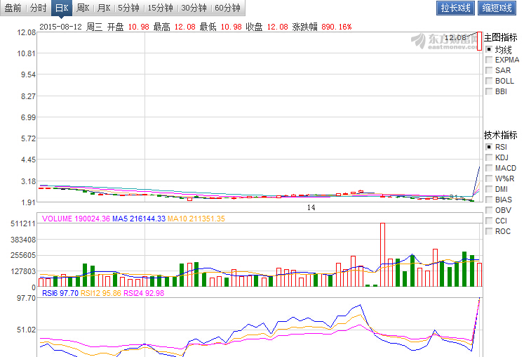The height and width of the screenshot is (357, 524).
Task: Click the tallest red volume bar
Action: click(383, 254)
